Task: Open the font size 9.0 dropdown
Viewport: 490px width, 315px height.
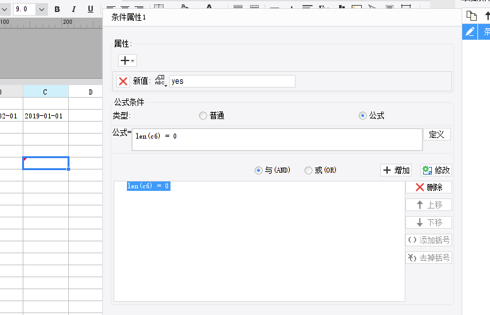Action: [42, 9]
